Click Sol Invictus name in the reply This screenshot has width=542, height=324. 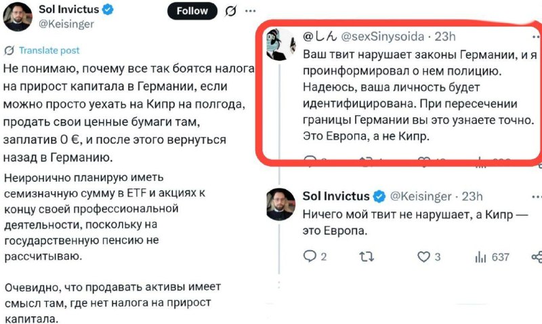(x=336, y=197)
